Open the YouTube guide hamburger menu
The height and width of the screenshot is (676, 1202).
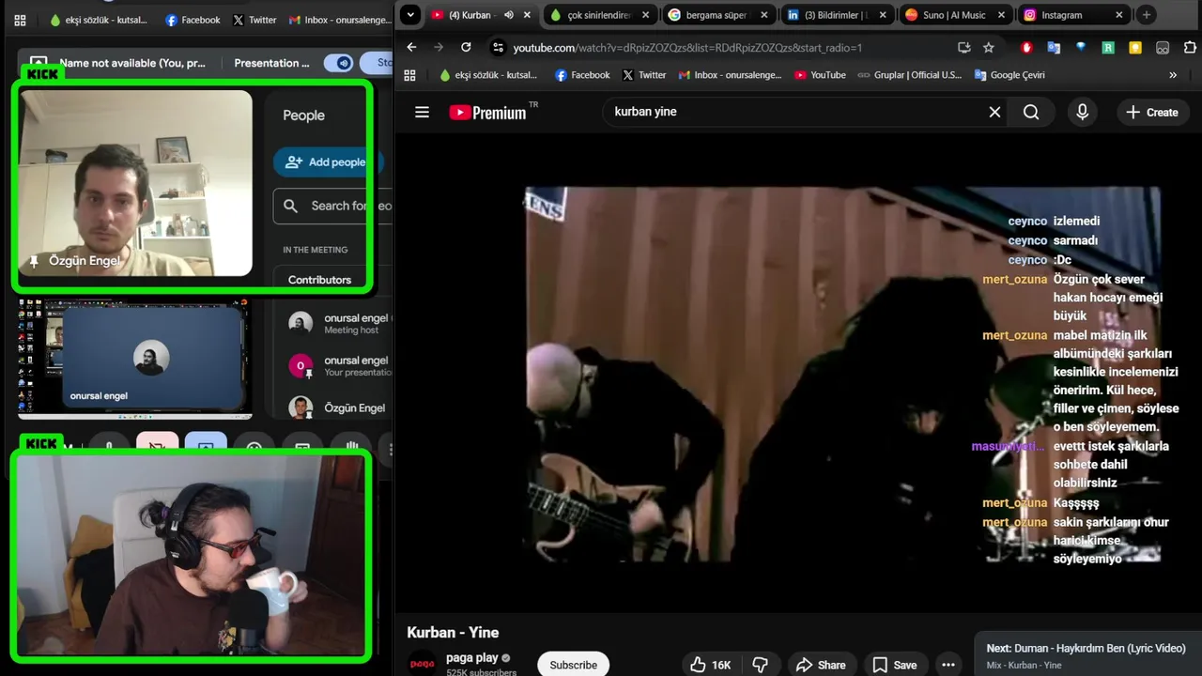[422, 112]
